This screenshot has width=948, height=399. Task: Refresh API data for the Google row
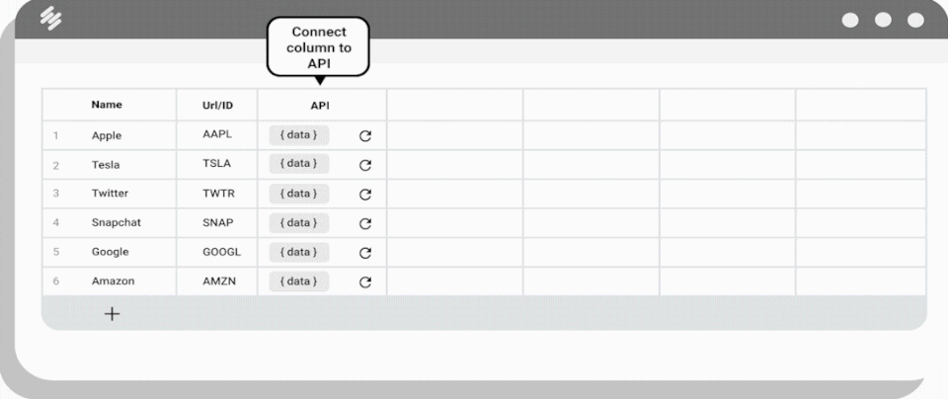click(365, 253)
